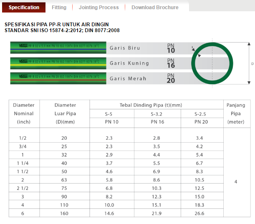
Task: Switch to the Fitting tab
Action: (59, 7)
